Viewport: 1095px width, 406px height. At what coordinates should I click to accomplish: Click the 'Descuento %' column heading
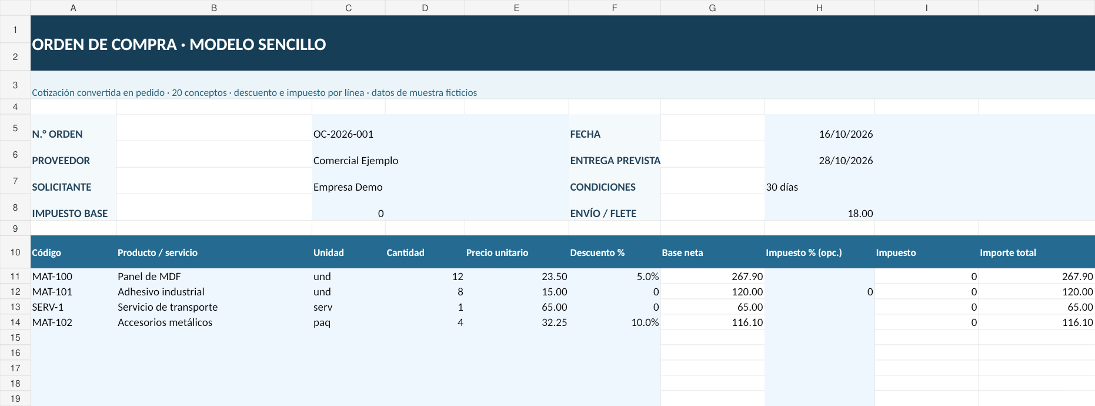tap(615, 252)
